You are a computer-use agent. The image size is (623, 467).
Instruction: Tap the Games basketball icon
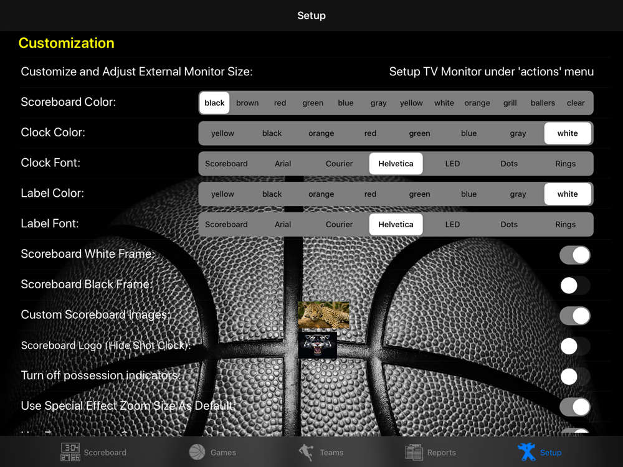point(197,452)
